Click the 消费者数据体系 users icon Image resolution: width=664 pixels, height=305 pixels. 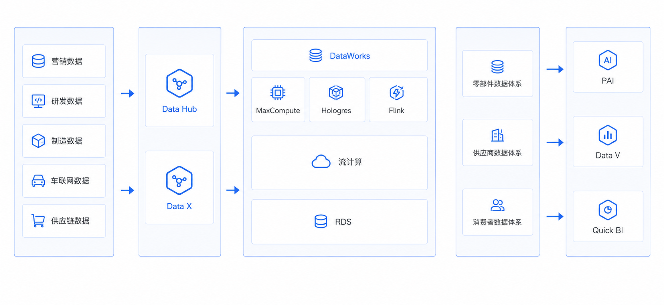pyautogui.click(x=497, y=205)
